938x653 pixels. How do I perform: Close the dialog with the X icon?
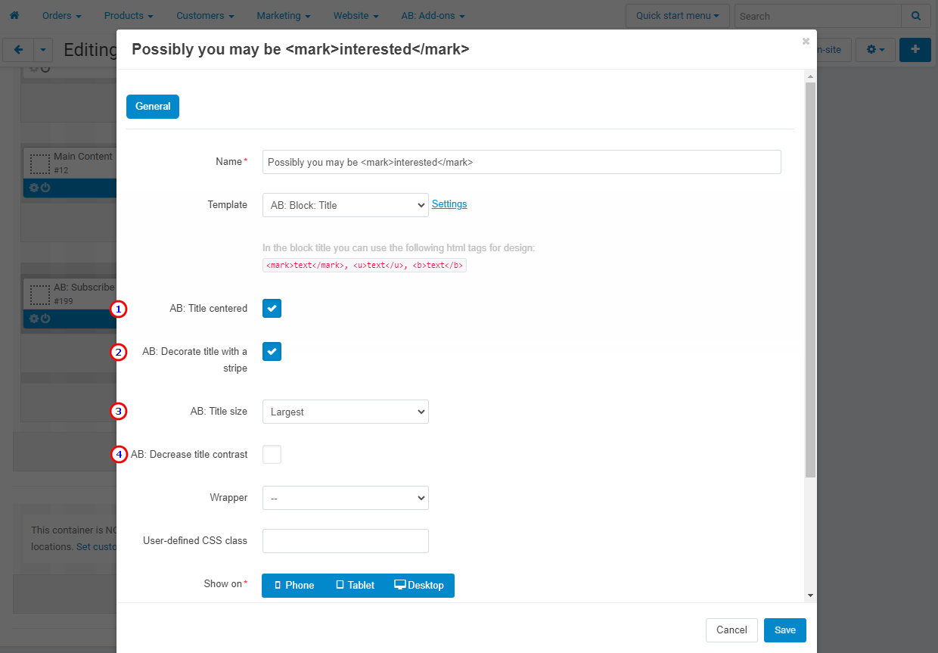pos(806,42)
